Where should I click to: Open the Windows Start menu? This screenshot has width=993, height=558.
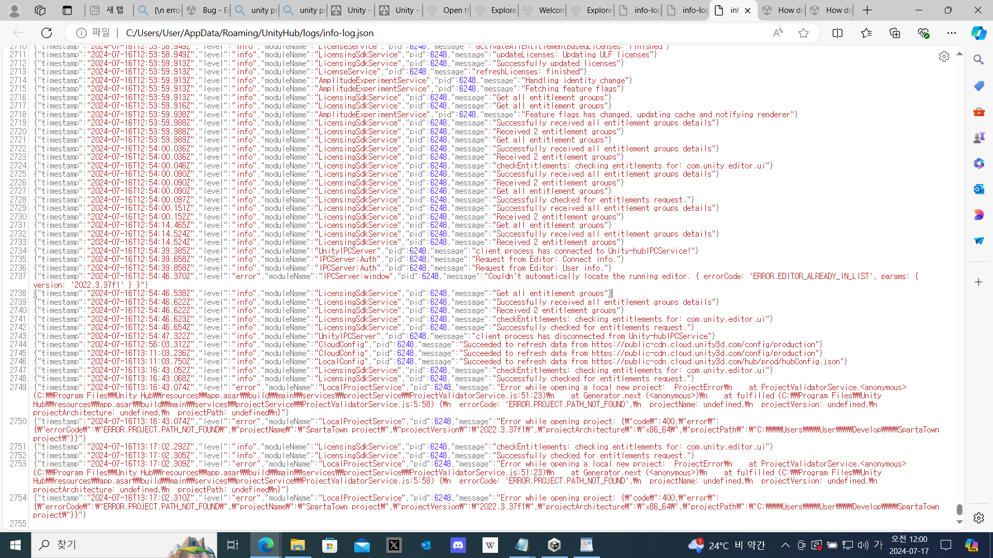(x=15, y=545)
